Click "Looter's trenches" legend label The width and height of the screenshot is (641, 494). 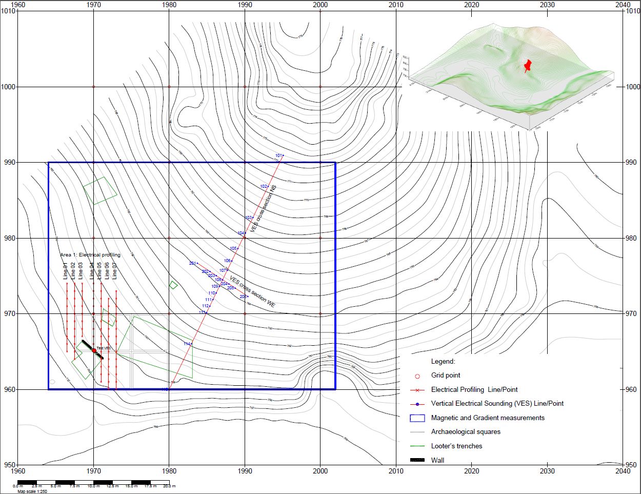point(456,446)
